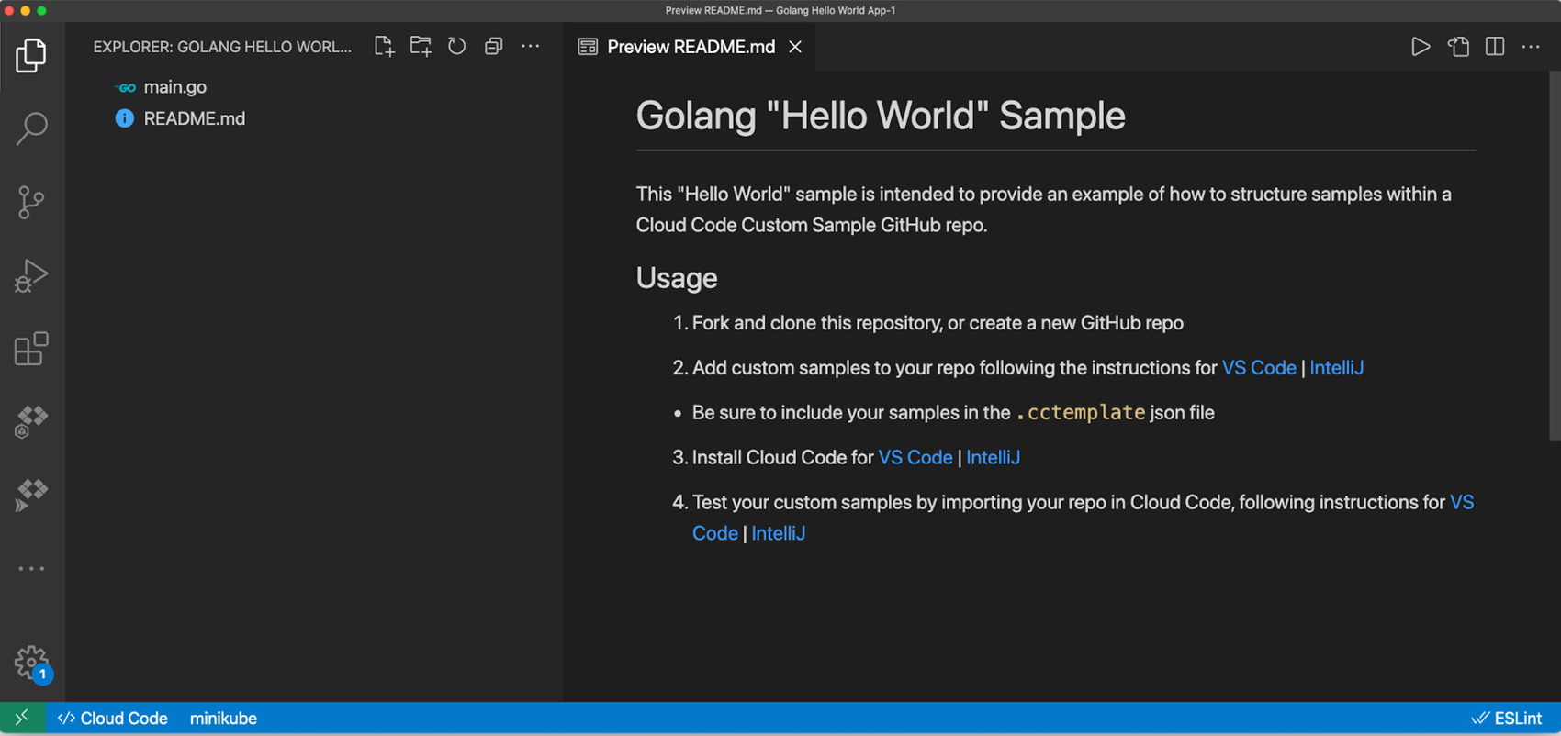Open README.md in the Explorer
This screenshot has height=736, width=1561.
(x=194, y=118)
